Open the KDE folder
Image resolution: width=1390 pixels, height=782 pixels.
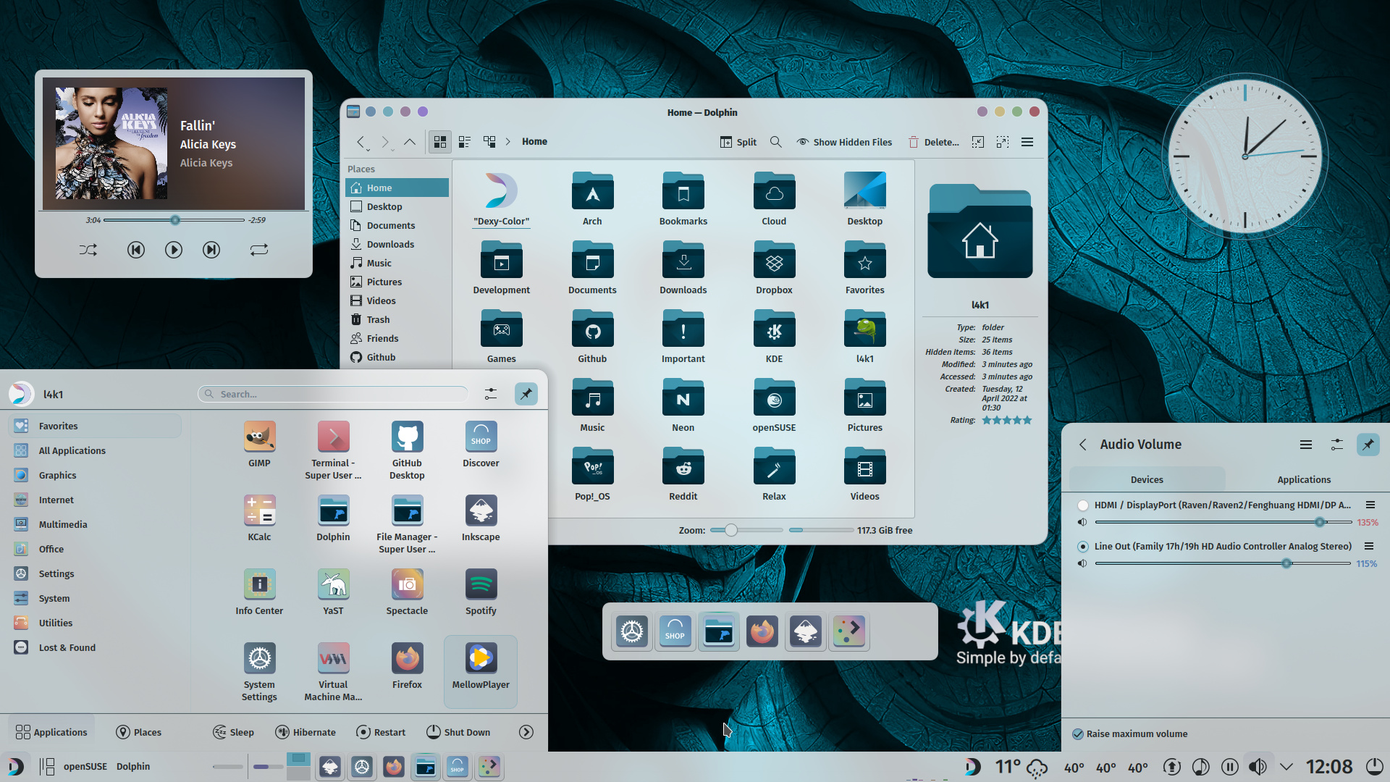click(x=774, y=336)
